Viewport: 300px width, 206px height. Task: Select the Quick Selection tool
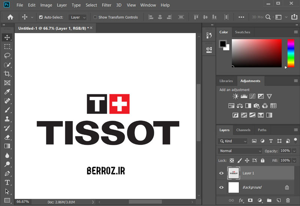[x=7, y=65]
